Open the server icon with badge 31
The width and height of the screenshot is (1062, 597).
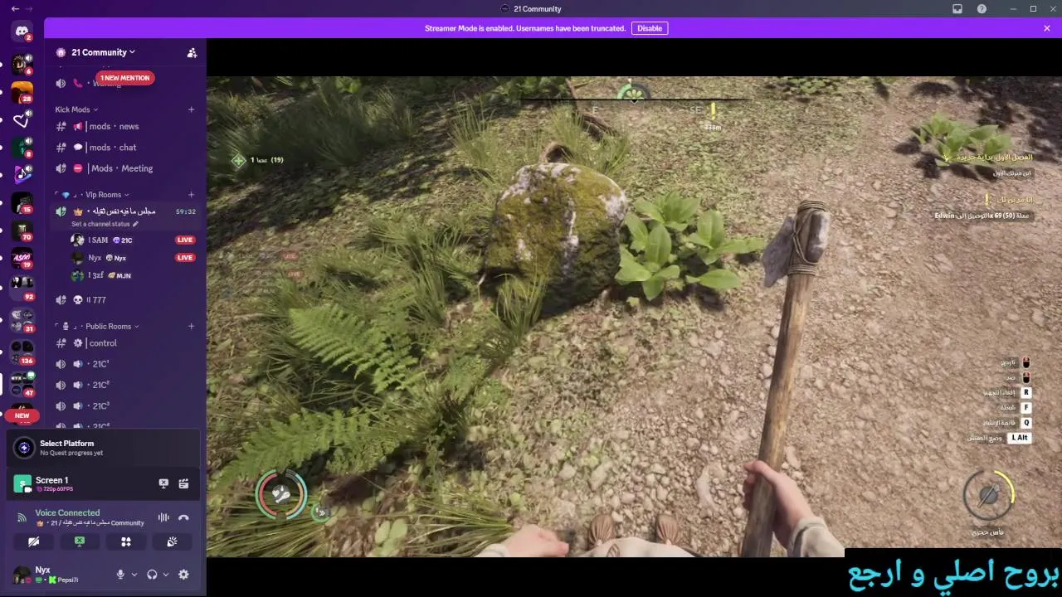[22, 320]
